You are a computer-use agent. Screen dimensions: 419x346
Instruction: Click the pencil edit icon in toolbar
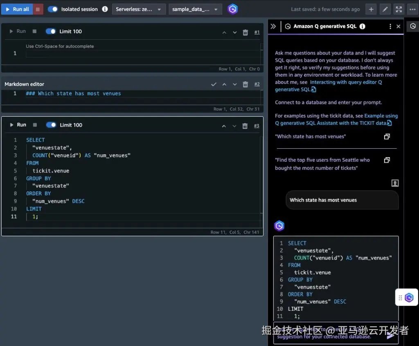pos(385,9)
